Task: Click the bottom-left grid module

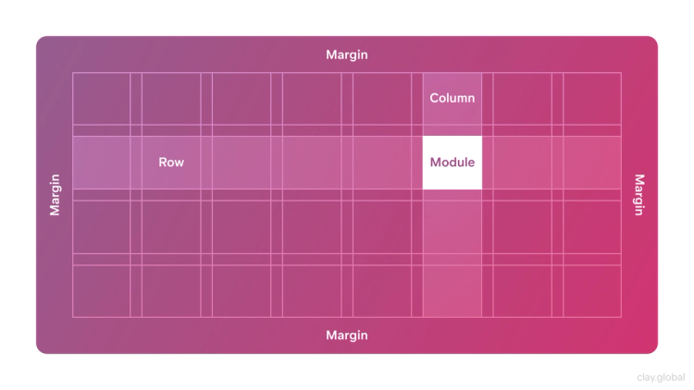Action: coord(102,291)
